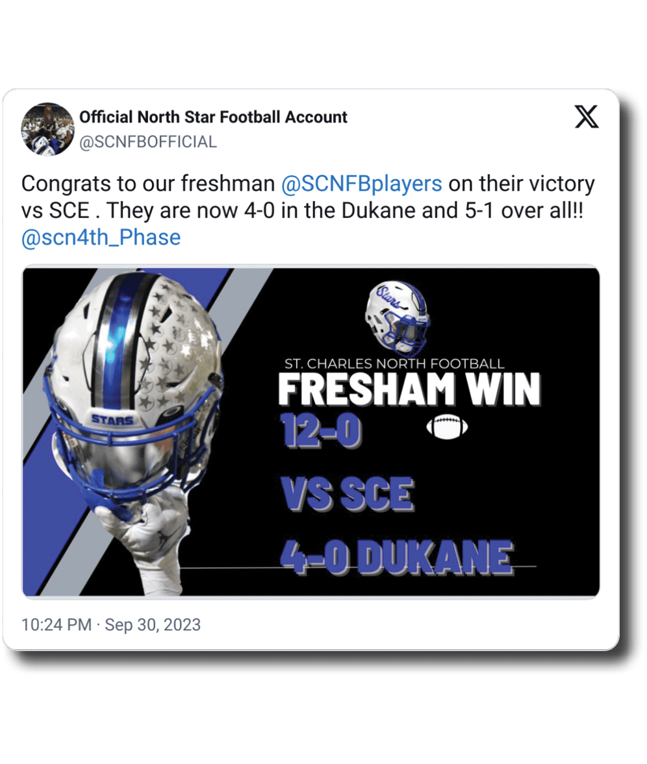Screen dimensions: 647x764
Task: Click the 4-0 DUKANE record text
Action: [x=396, y=556]
